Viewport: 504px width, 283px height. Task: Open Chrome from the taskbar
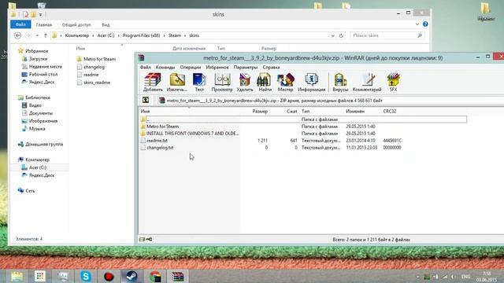coord(155,276)
